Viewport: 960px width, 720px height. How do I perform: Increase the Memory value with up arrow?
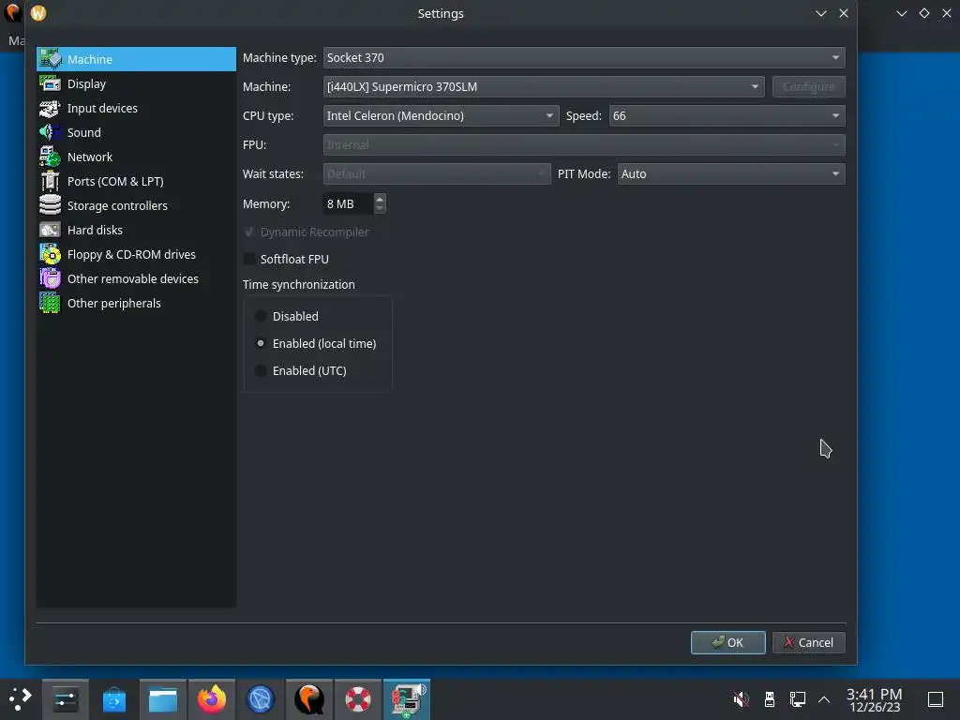pos(380,199)
